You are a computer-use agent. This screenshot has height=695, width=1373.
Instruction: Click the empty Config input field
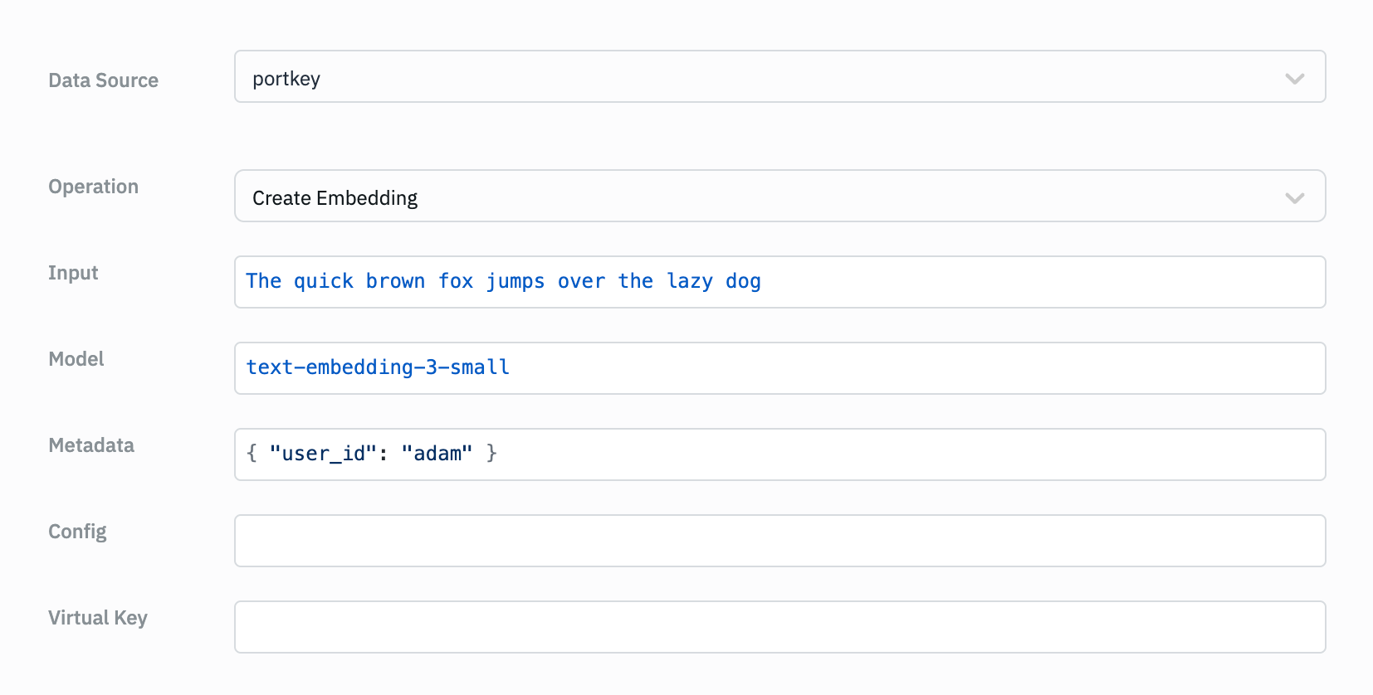point(779,541)
